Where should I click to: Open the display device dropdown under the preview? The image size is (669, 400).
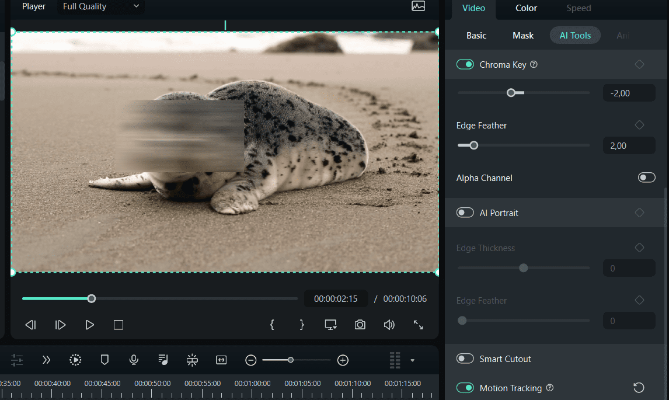pyautogui.click(x=330, y=325)
